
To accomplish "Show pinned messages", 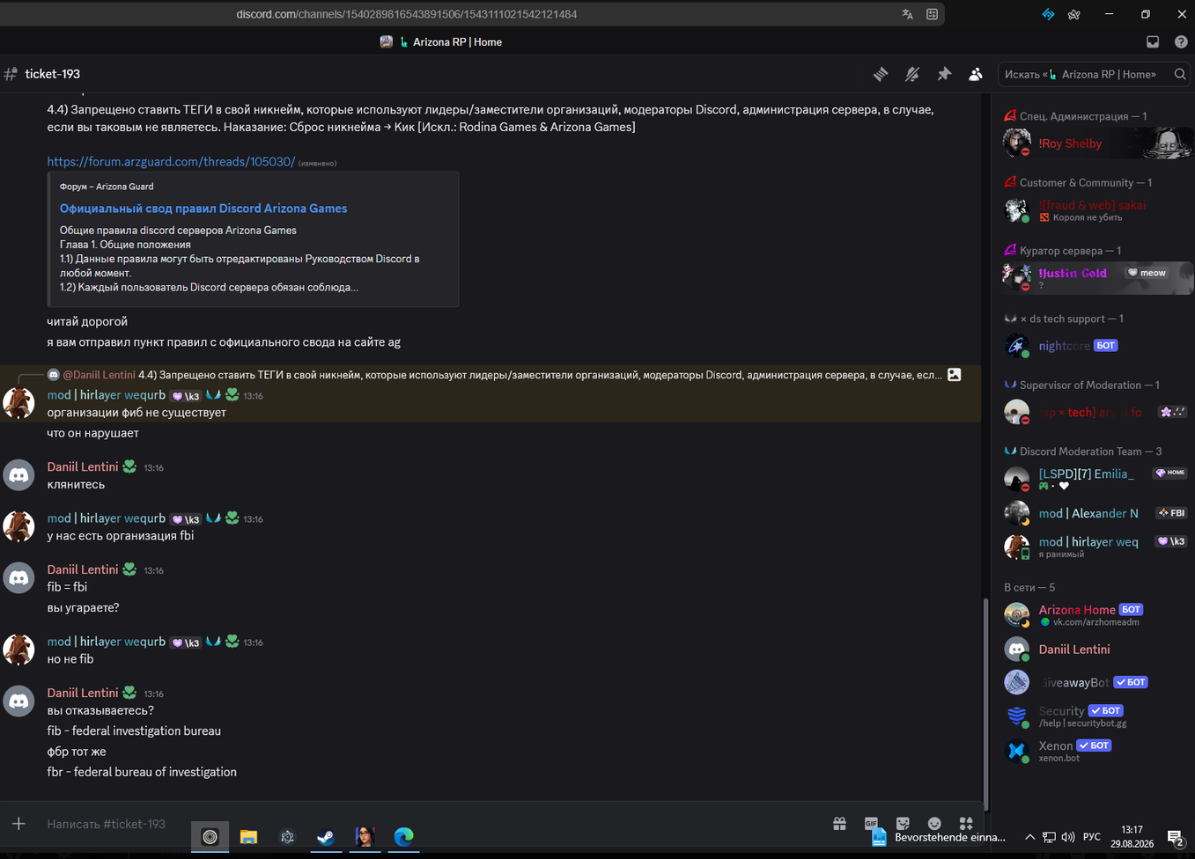I will pos(944,75).
